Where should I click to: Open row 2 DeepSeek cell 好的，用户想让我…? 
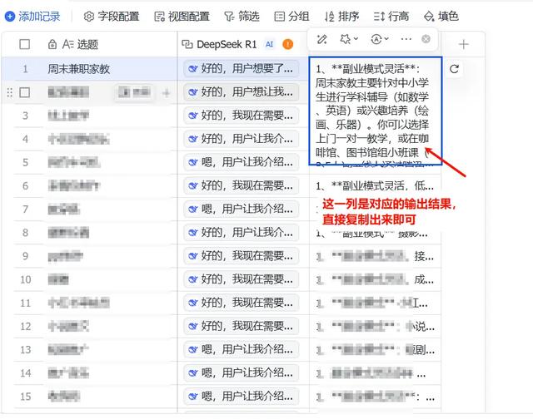pos(242,92)
